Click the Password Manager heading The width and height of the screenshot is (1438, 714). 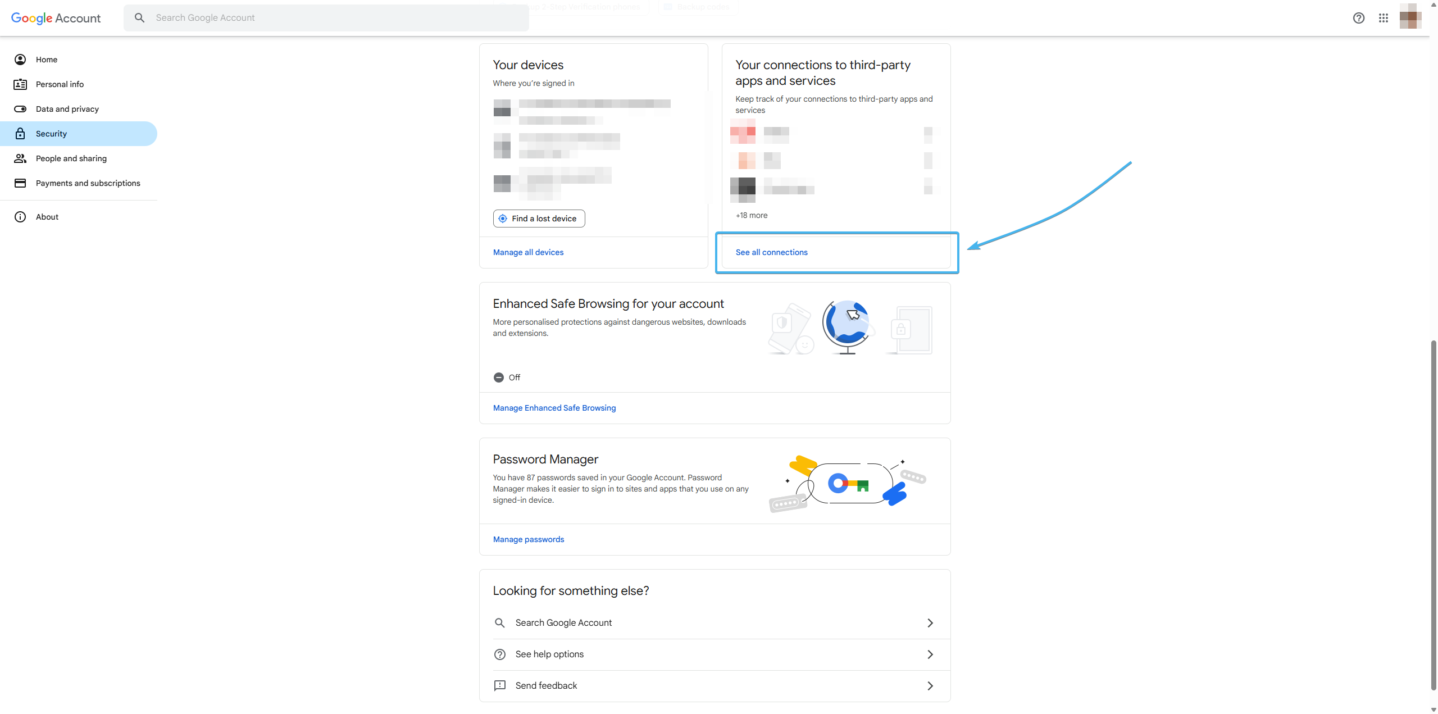pos(545,460)
